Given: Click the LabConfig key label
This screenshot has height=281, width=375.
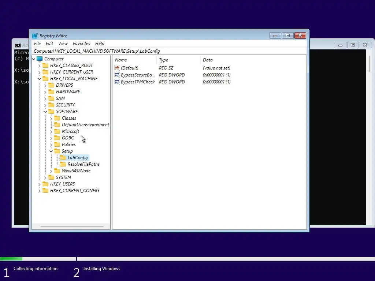Looking at the screenshot, I should coord(78,157).
